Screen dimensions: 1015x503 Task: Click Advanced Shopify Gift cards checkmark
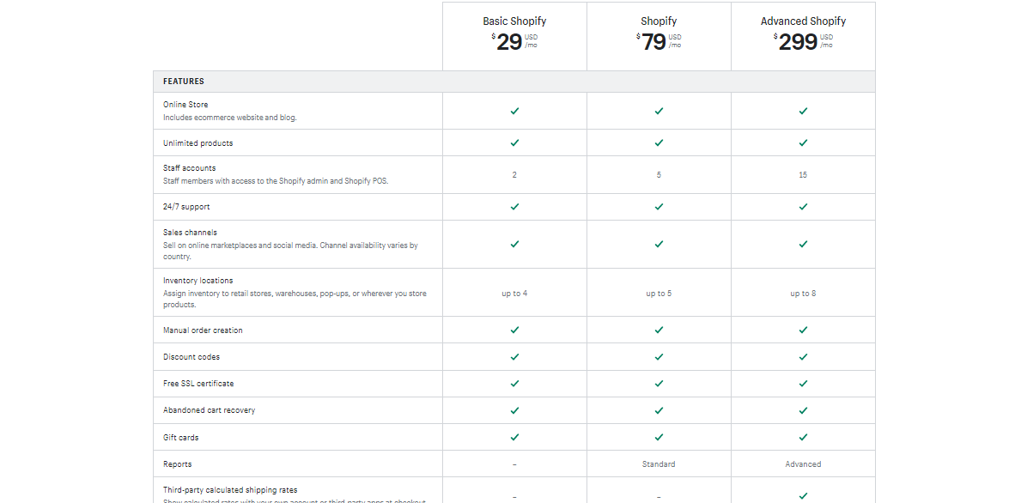click(x=803, y=438)
